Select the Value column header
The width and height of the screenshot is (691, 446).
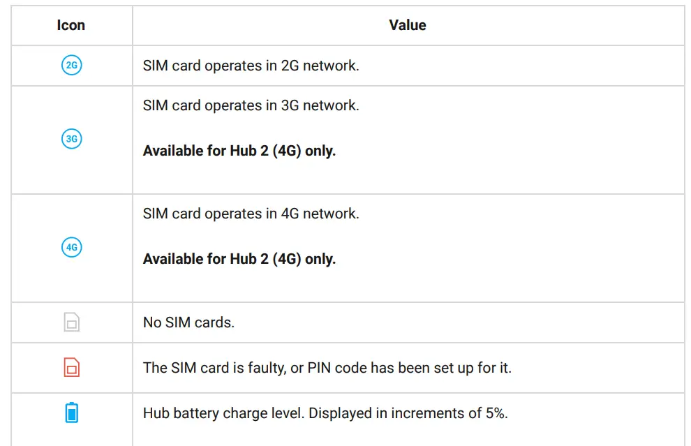(408, 26)
